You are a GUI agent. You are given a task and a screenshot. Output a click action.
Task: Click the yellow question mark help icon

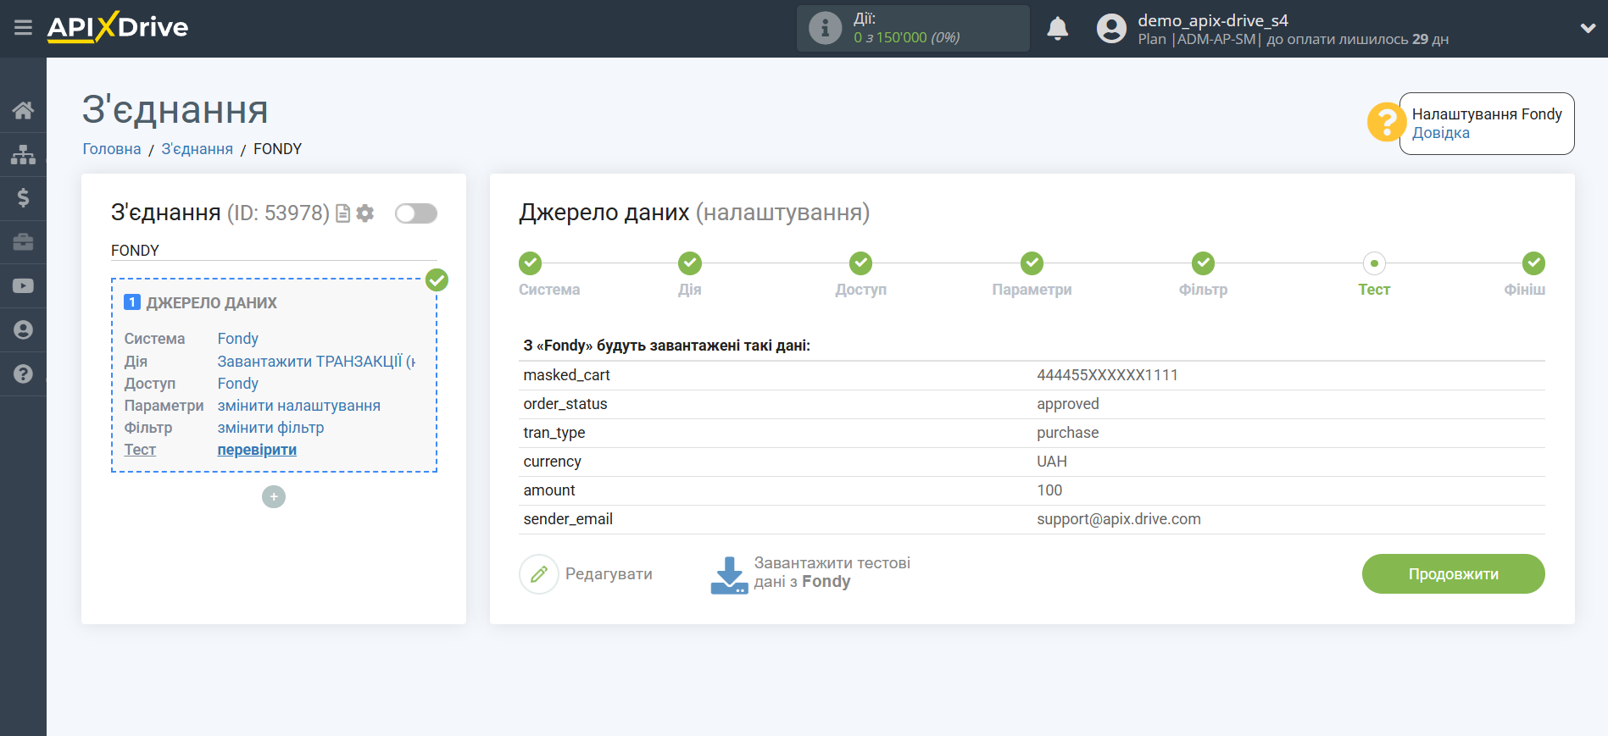(1386, 123)
